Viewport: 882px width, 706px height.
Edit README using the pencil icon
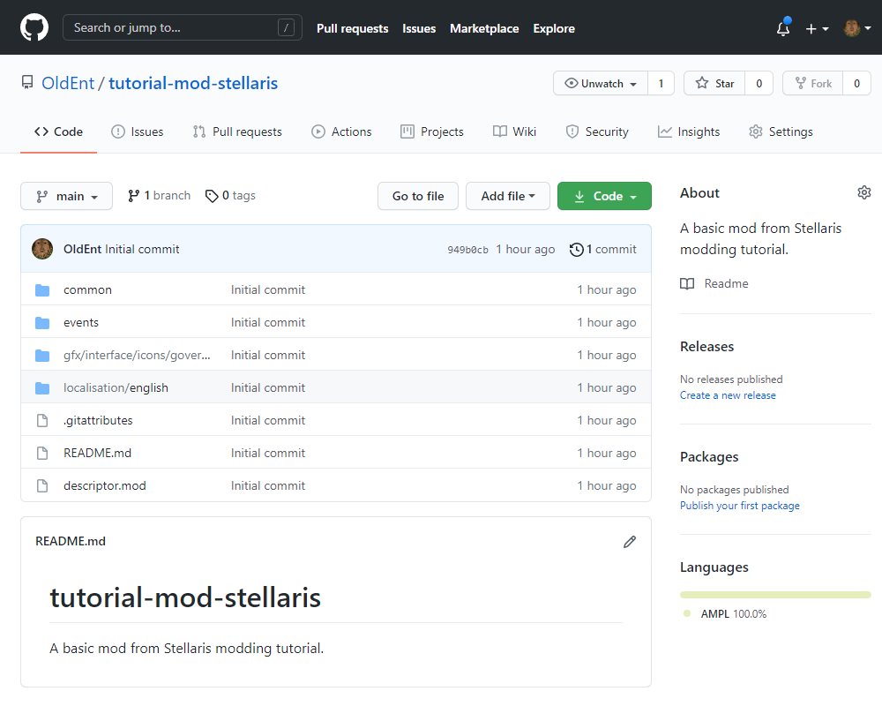(x=629, y=541)
